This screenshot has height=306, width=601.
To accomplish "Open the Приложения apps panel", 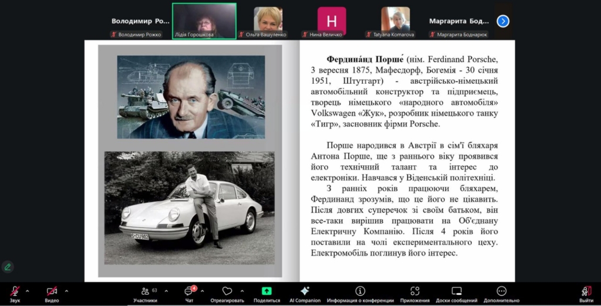I will tap(415, 292).
